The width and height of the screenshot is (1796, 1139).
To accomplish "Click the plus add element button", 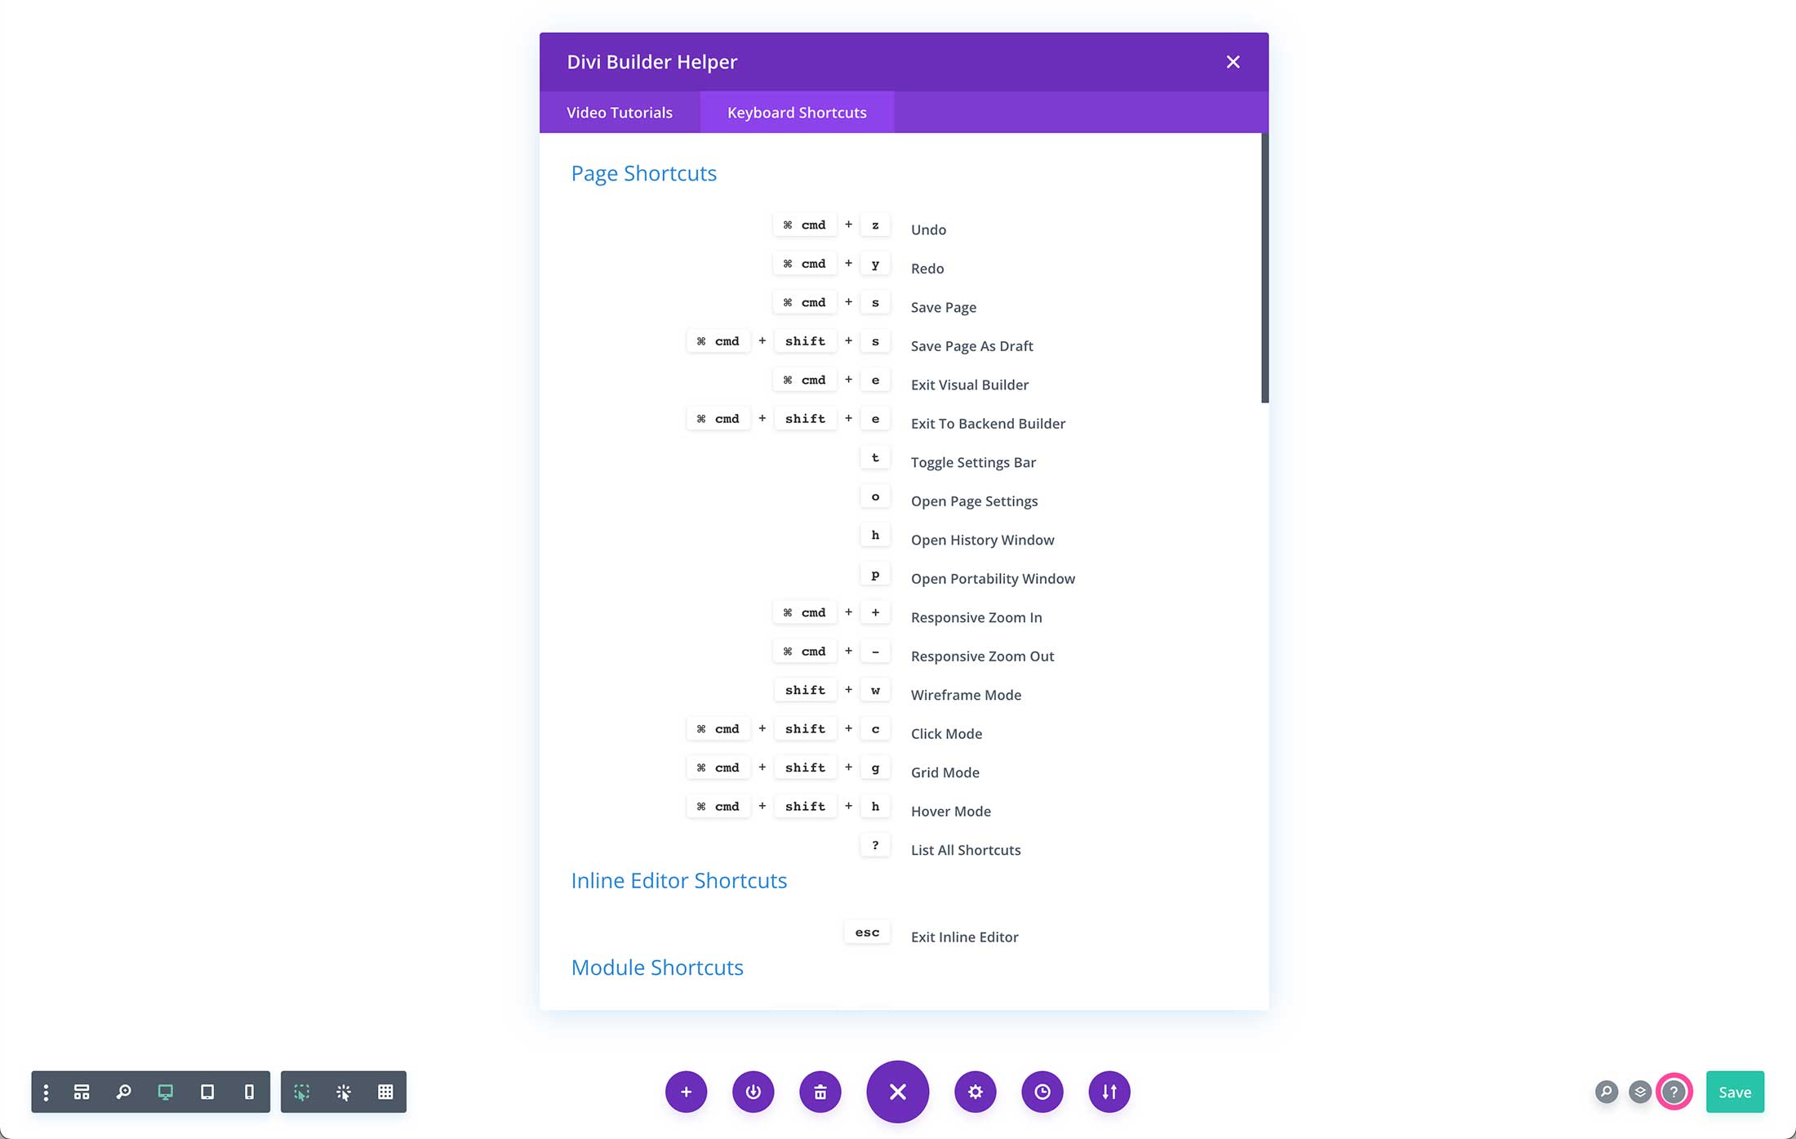I will pos(685,1092).
